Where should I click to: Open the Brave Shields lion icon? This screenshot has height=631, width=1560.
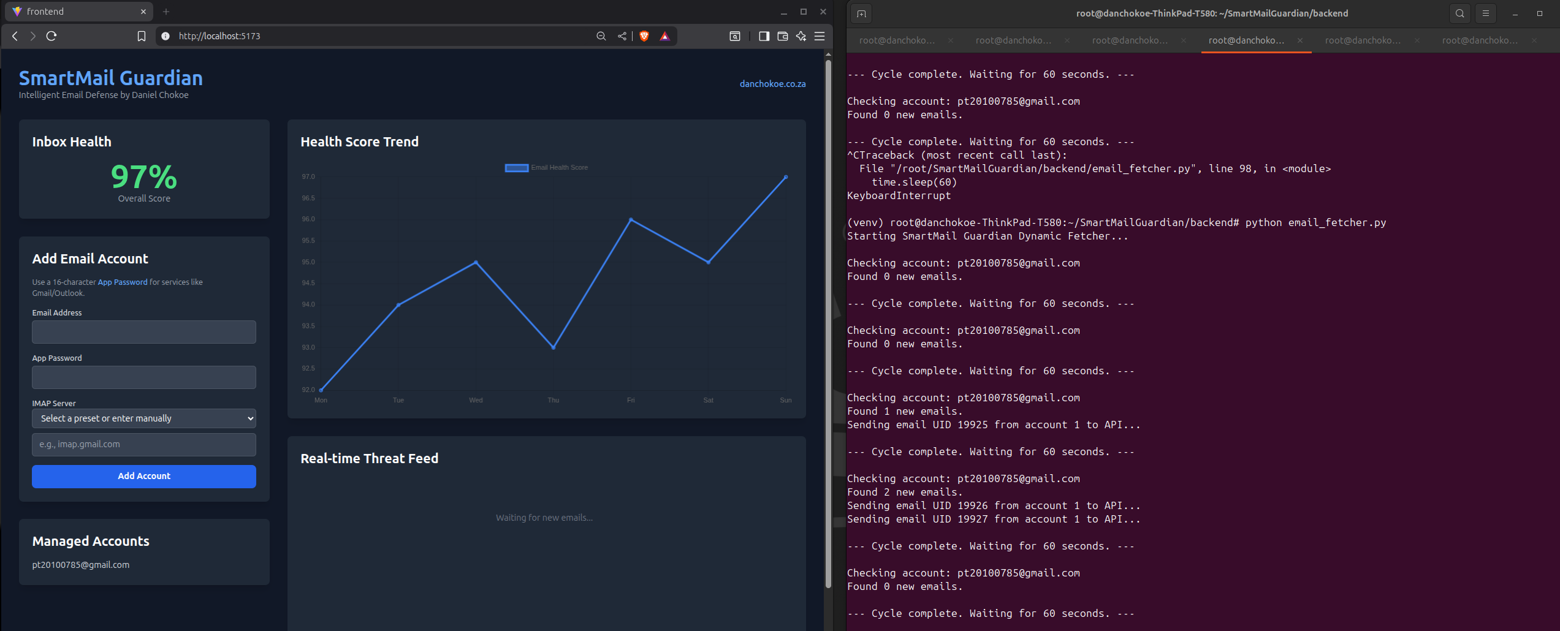(644, 36)
